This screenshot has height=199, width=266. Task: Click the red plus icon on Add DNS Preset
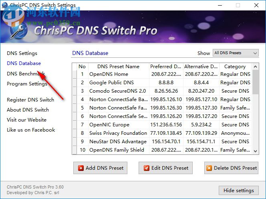point(81,168)
